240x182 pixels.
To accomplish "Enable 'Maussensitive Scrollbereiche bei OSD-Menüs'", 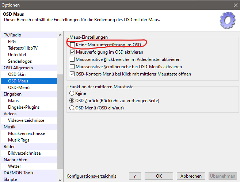I will [72, 67].
